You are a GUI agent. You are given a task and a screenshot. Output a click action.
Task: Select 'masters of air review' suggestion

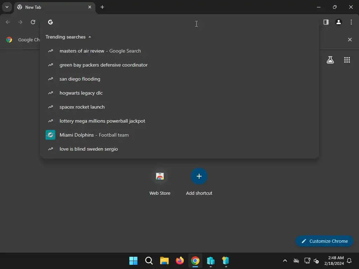(179, 51)
